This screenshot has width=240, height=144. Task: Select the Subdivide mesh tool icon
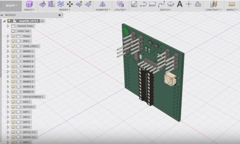[61, 4]
